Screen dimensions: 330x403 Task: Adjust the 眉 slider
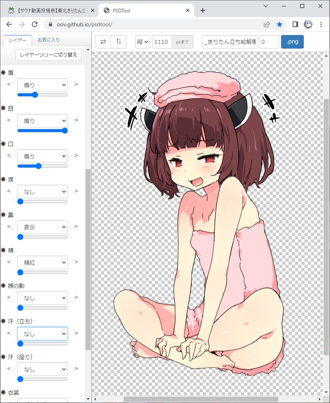coord(43,95)
